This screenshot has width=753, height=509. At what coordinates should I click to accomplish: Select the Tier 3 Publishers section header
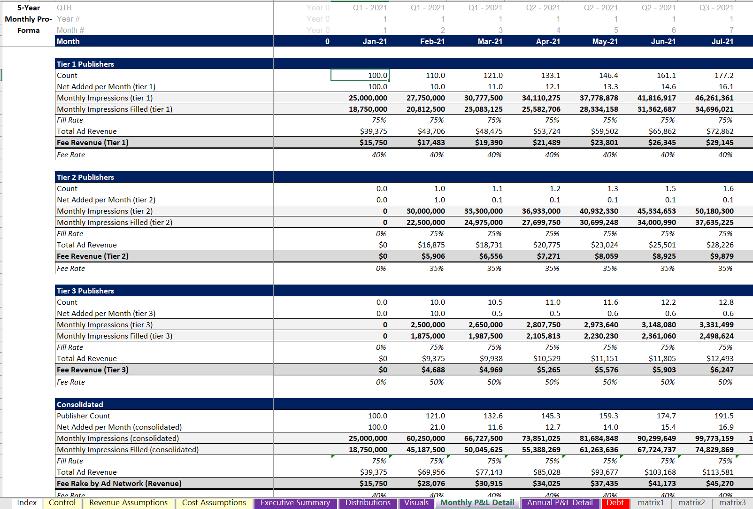point(85,291)
